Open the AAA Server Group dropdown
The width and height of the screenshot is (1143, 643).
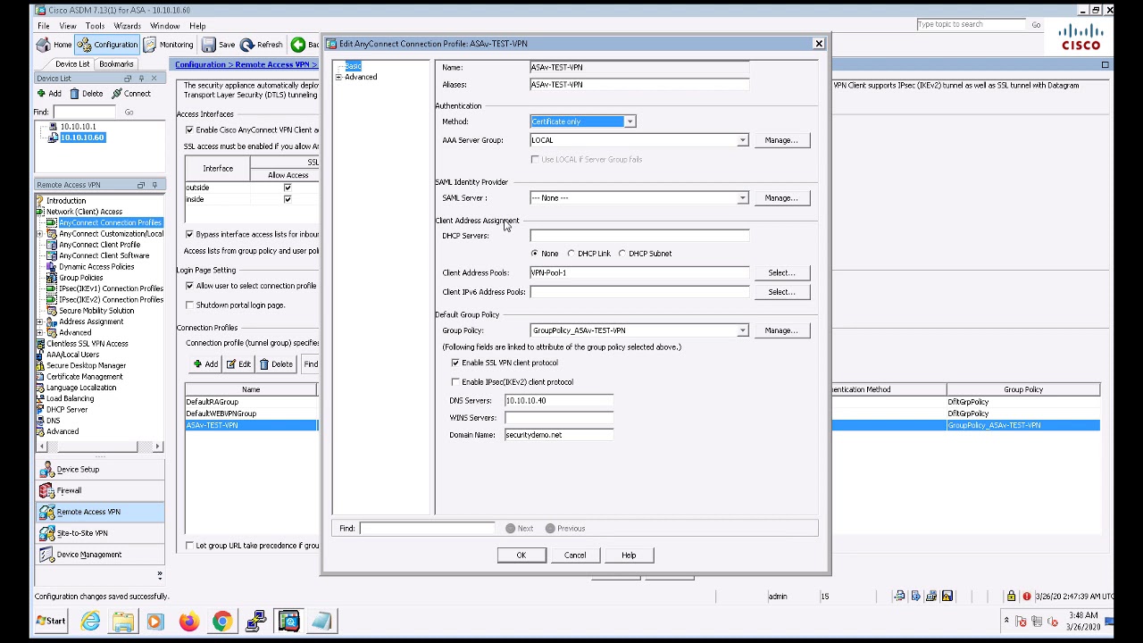(742, 140)
